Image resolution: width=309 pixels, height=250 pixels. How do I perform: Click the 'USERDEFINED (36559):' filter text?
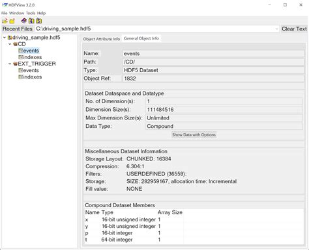coord(156,174)
